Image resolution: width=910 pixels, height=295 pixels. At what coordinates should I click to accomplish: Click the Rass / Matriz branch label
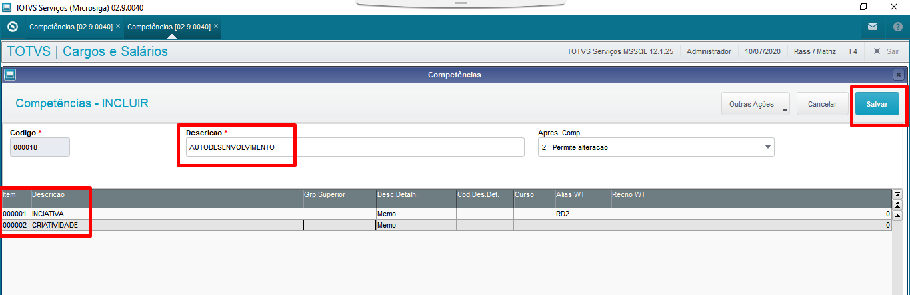[815, 51]
